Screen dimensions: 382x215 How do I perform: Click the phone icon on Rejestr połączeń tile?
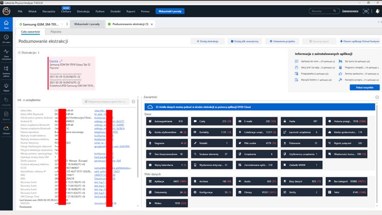(329, 143)
